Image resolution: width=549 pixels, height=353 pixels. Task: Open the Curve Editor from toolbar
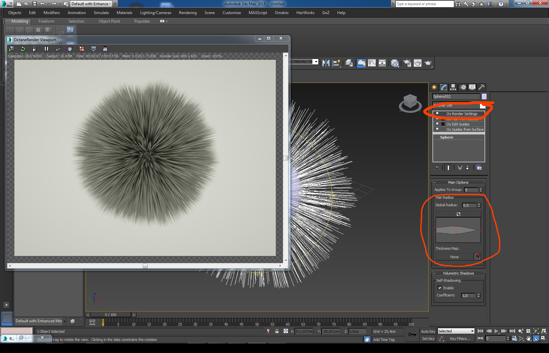(372, 63)
